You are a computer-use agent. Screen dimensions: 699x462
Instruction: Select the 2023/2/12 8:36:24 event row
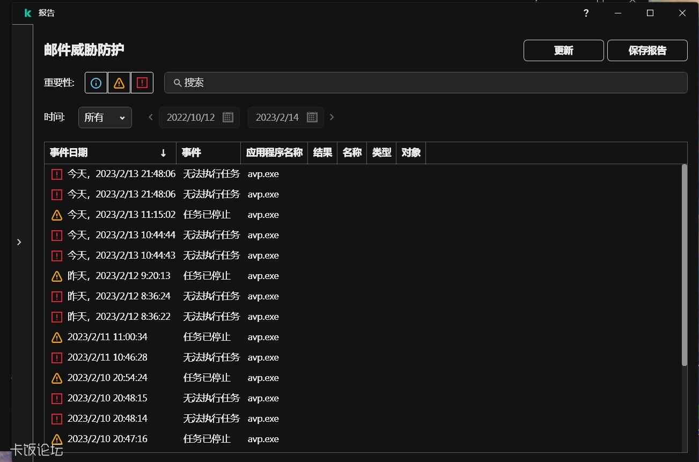[363, 296]
